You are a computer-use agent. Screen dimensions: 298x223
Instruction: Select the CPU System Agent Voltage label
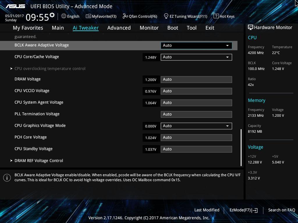tap(39, 102)
